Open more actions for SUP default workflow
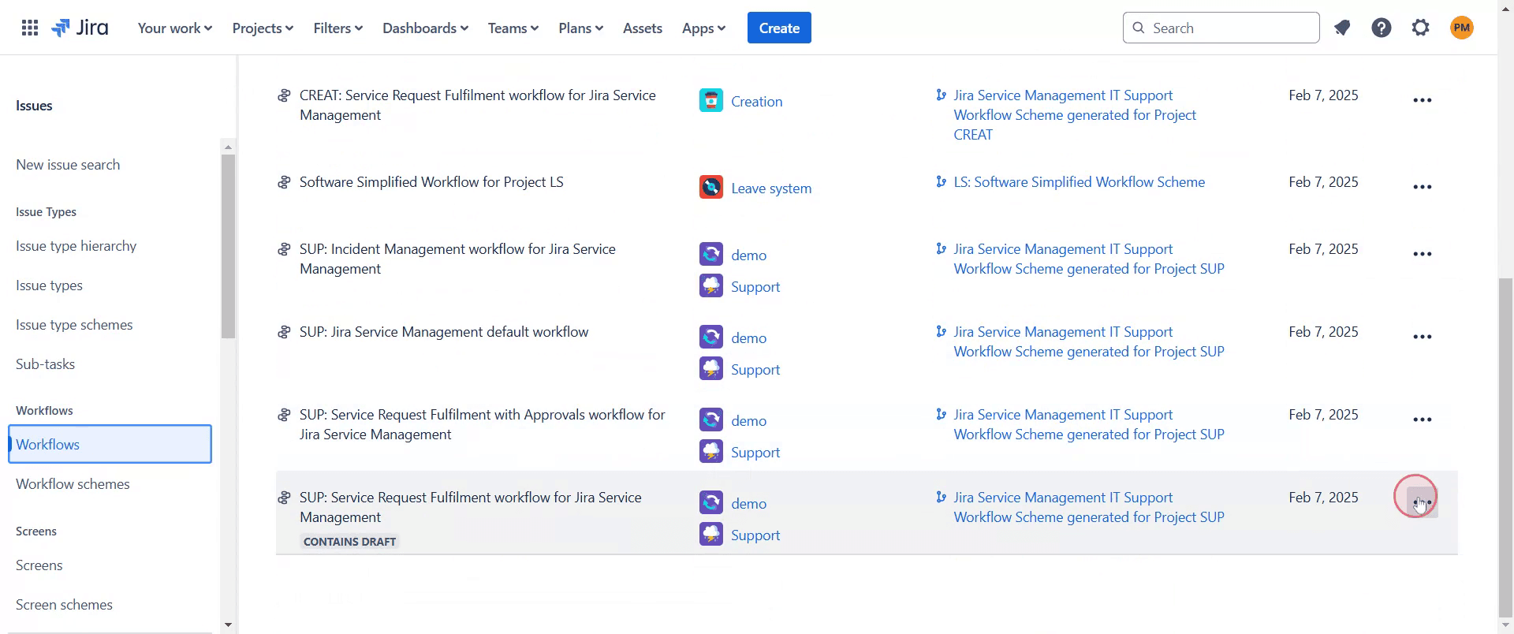The width and height of the screenshot is (1514, 634). pos(1423,337)
